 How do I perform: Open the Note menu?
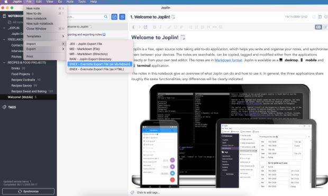point(70,2)
